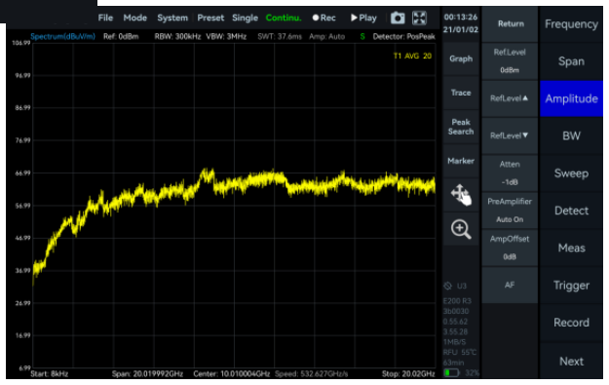Open the Record tab

[x=571, y=323]
